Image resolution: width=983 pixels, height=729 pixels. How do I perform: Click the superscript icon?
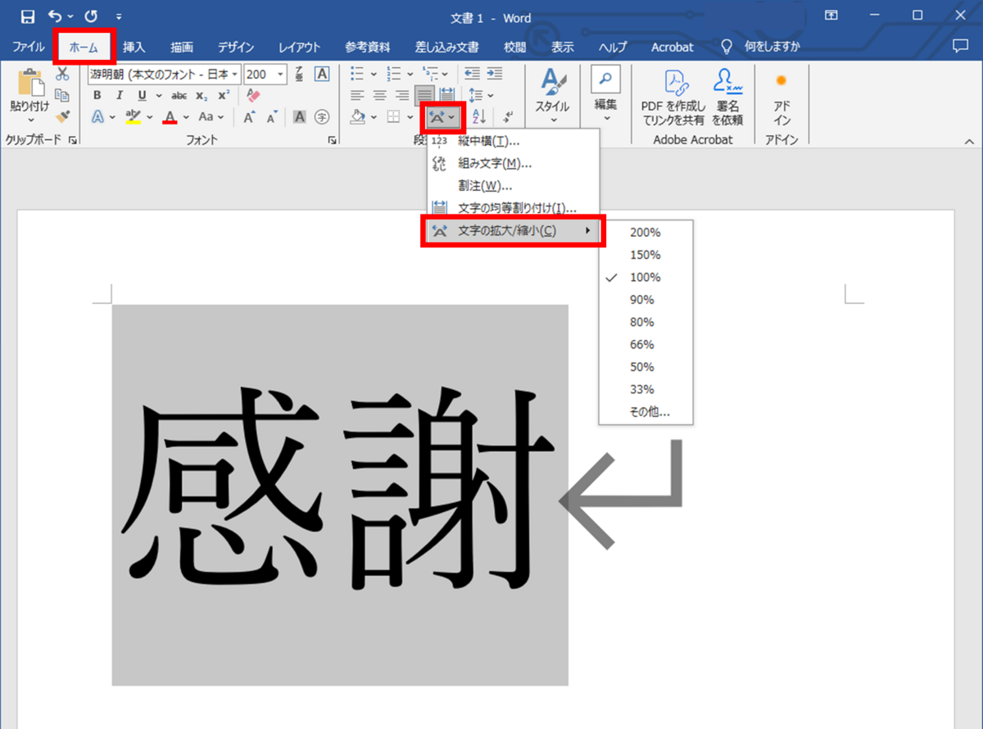(223, 95)
